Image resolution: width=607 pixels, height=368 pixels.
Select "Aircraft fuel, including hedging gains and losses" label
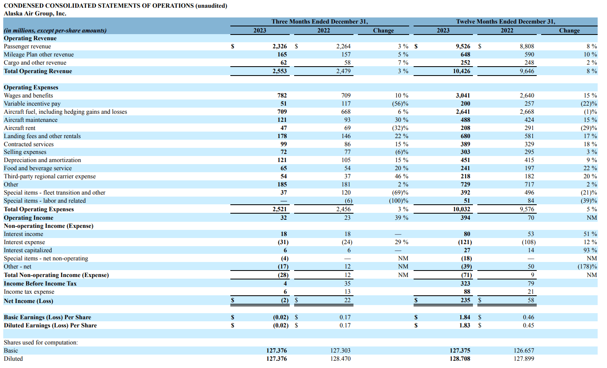[65, 112]
